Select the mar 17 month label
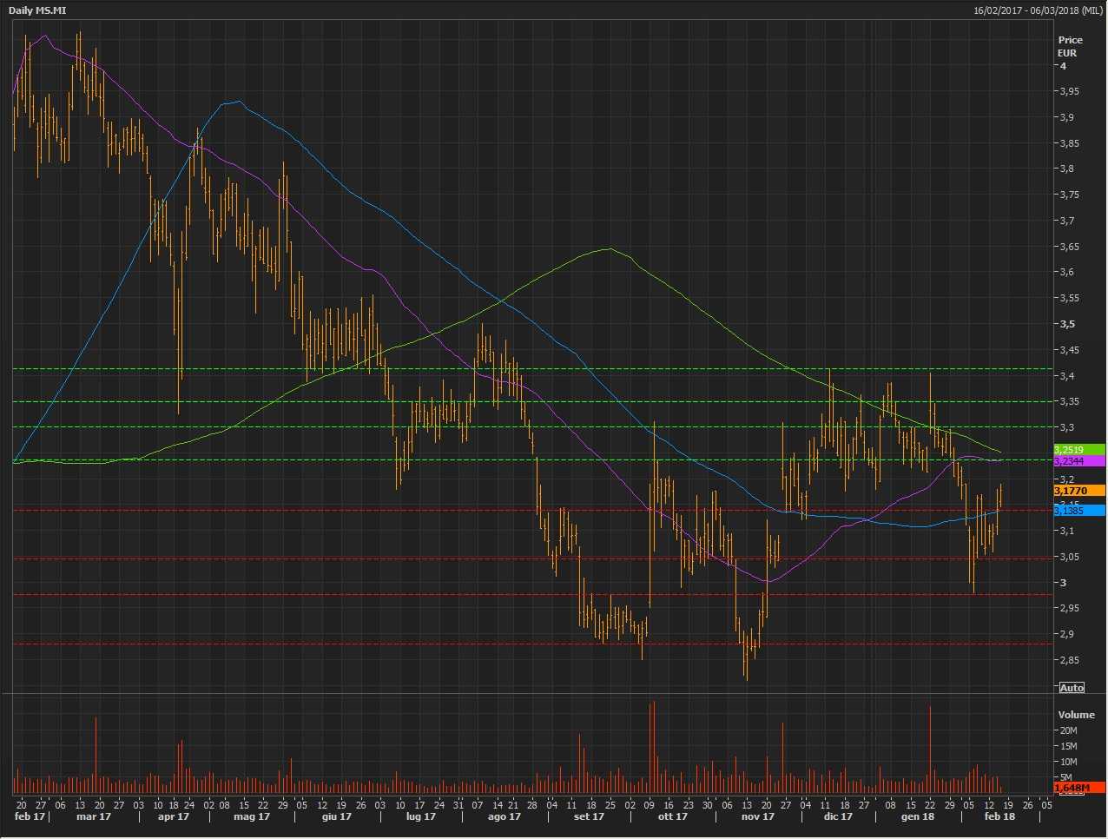Viewport: 1108px width, 839px height. click(x=94, y=816)
